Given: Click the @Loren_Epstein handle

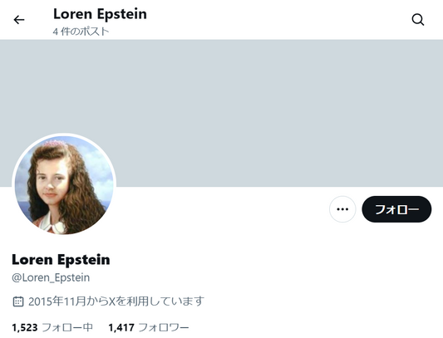Looking at the screenshot, I should [x=51, y=278].
